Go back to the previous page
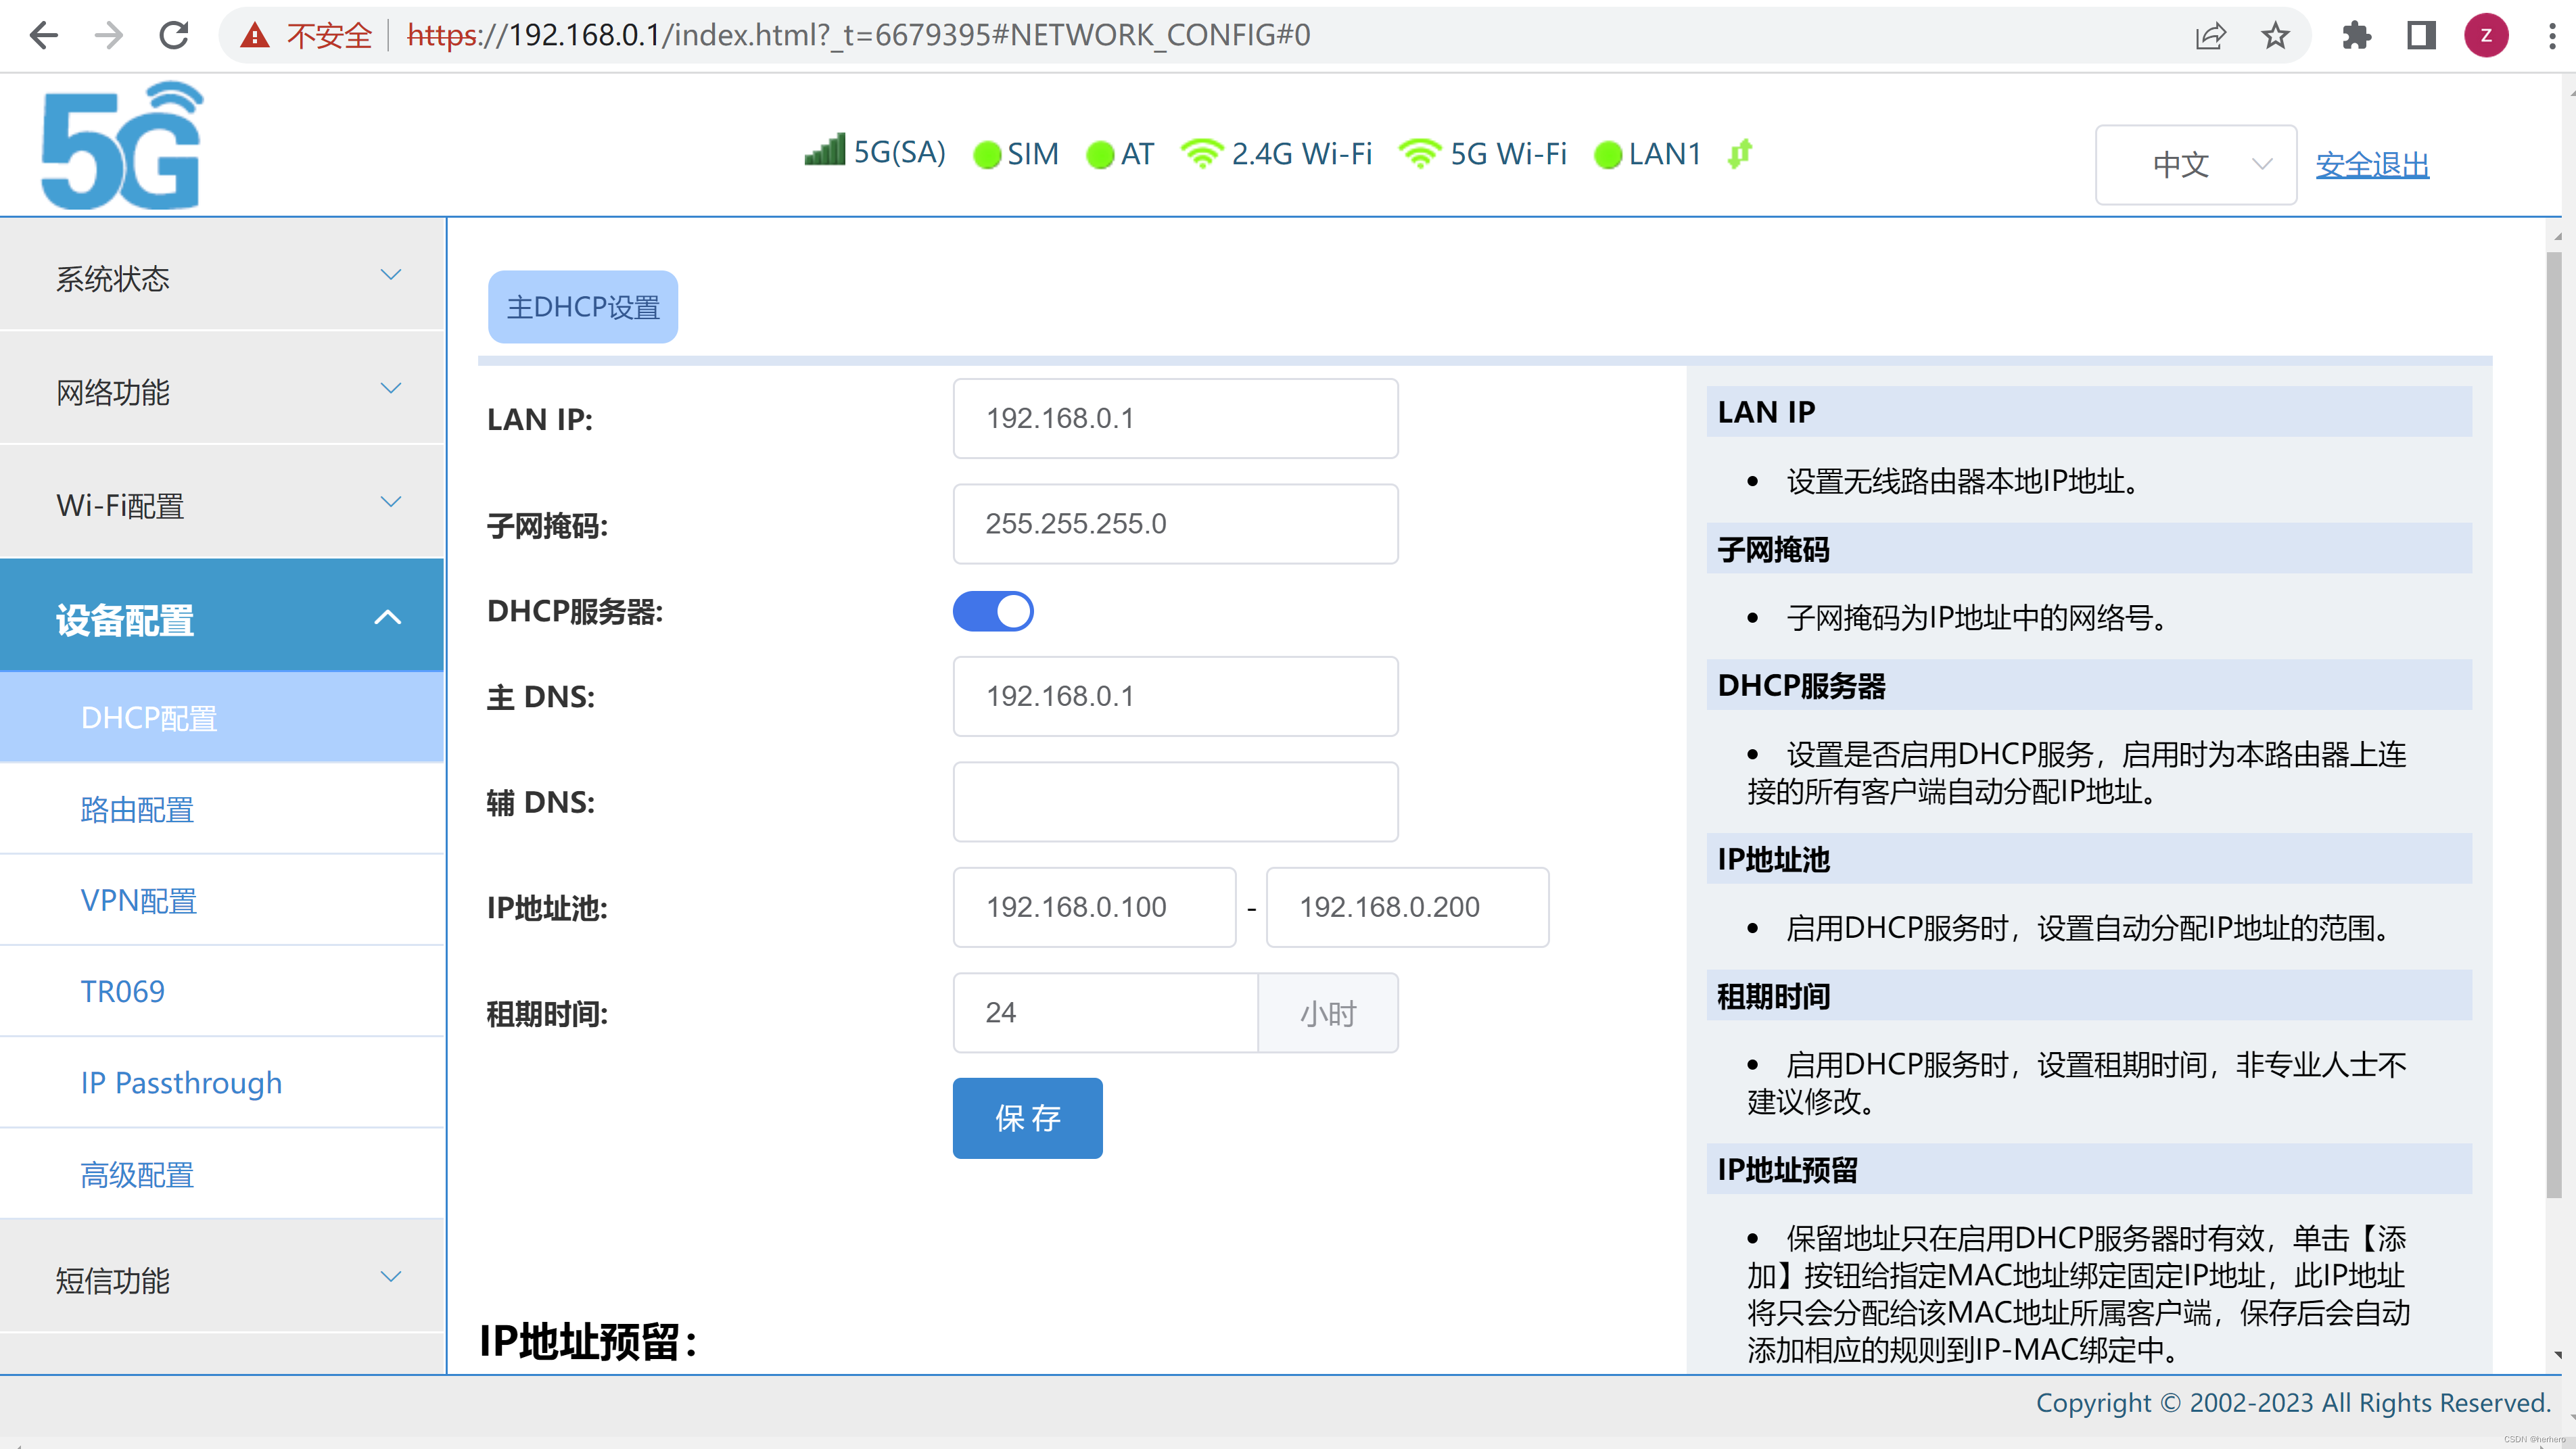This screenshot has height=1449, width=2576. pyautogui.click(x=43, y=36)
